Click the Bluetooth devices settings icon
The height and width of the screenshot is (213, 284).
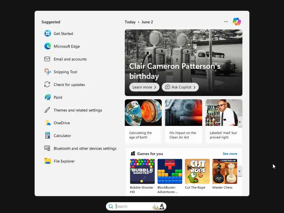tap(47, 148)
